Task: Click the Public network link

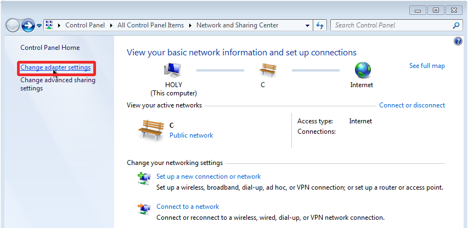Action: pyautogui.click(x=191, y=135)
